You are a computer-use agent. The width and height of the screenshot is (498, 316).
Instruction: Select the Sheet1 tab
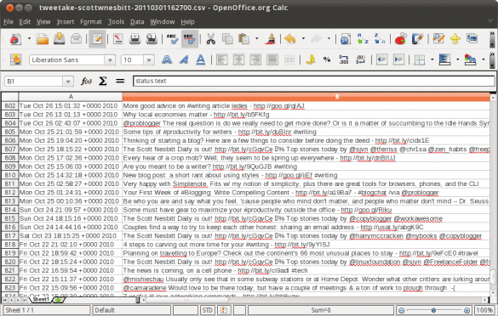click(x=41, y=300)
